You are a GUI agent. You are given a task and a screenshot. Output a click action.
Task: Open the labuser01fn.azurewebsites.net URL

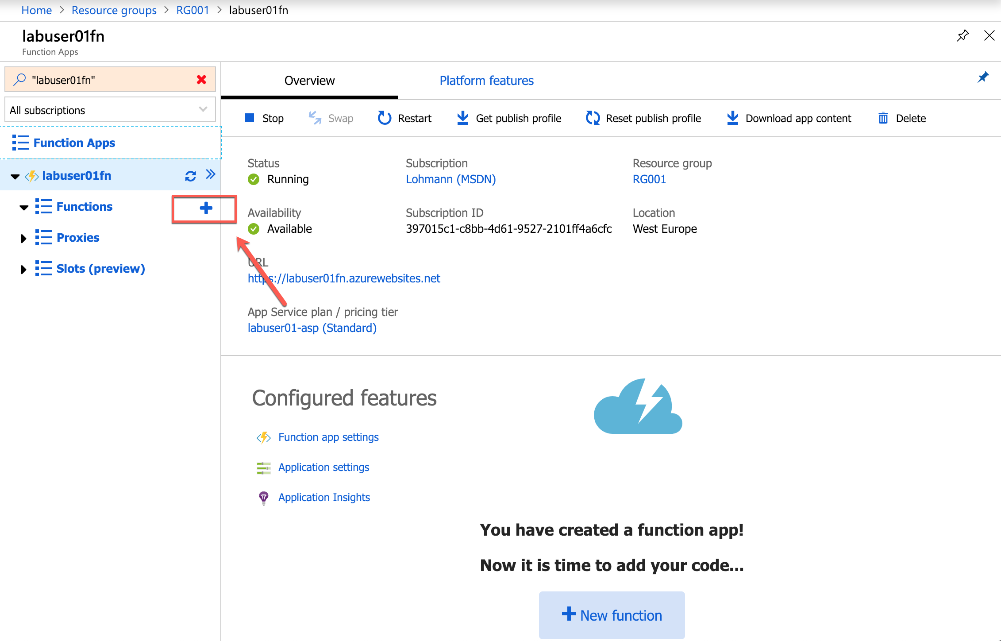pyautogui.click(x=344, y=278)
